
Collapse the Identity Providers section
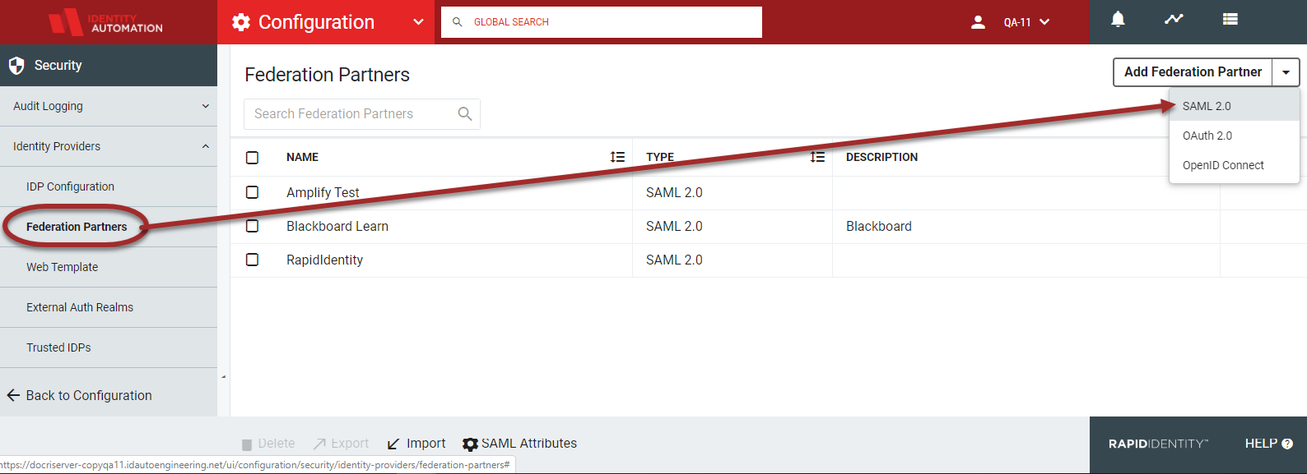(x=109, y=146)
